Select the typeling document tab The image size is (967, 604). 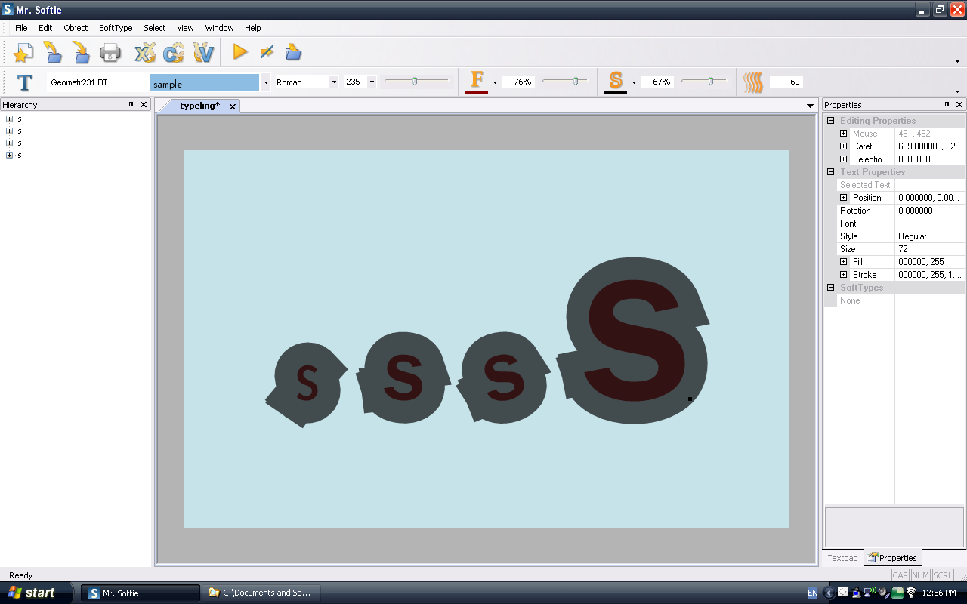tap(199, 106)
